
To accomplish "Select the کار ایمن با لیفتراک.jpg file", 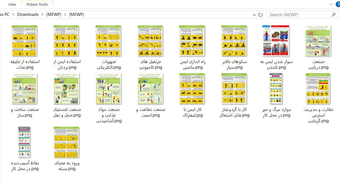I will [192, 89].
